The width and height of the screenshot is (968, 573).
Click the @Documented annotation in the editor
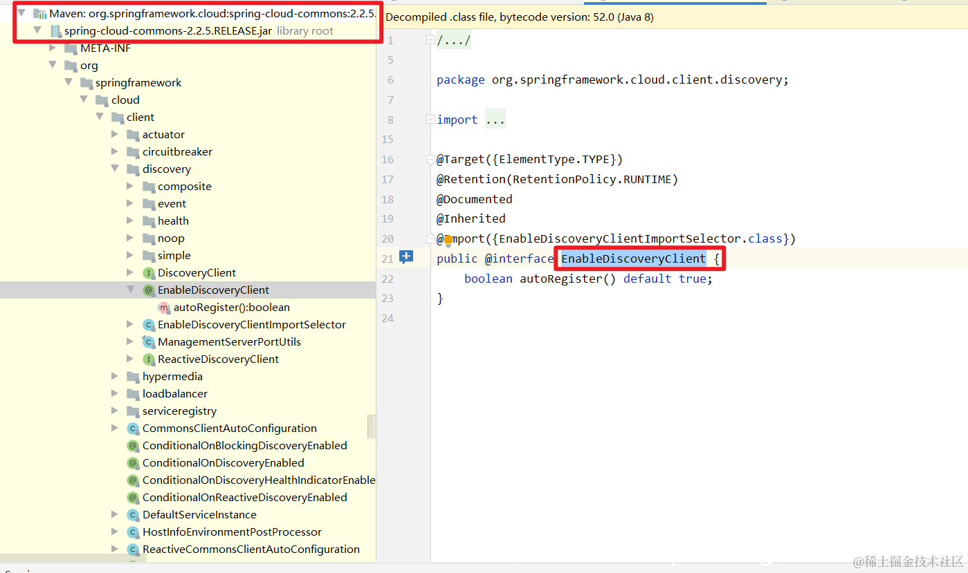click(x=475, y=199)
